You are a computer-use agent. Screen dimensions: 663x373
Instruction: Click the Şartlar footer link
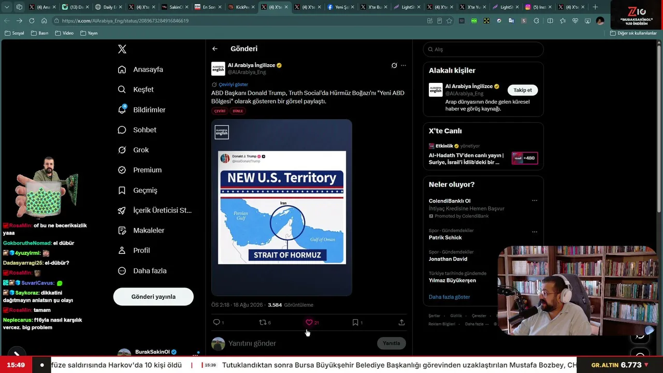pyautogui.click(x=435, y=316)
